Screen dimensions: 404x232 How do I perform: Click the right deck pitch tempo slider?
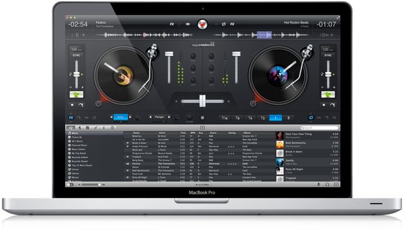click(328, 74)
